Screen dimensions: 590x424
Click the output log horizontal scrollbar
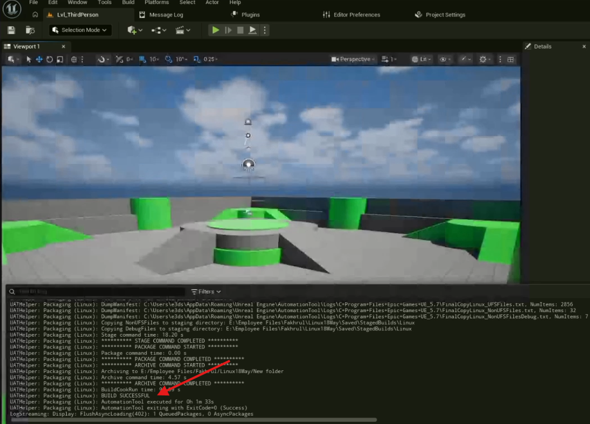tap(194, 420)
